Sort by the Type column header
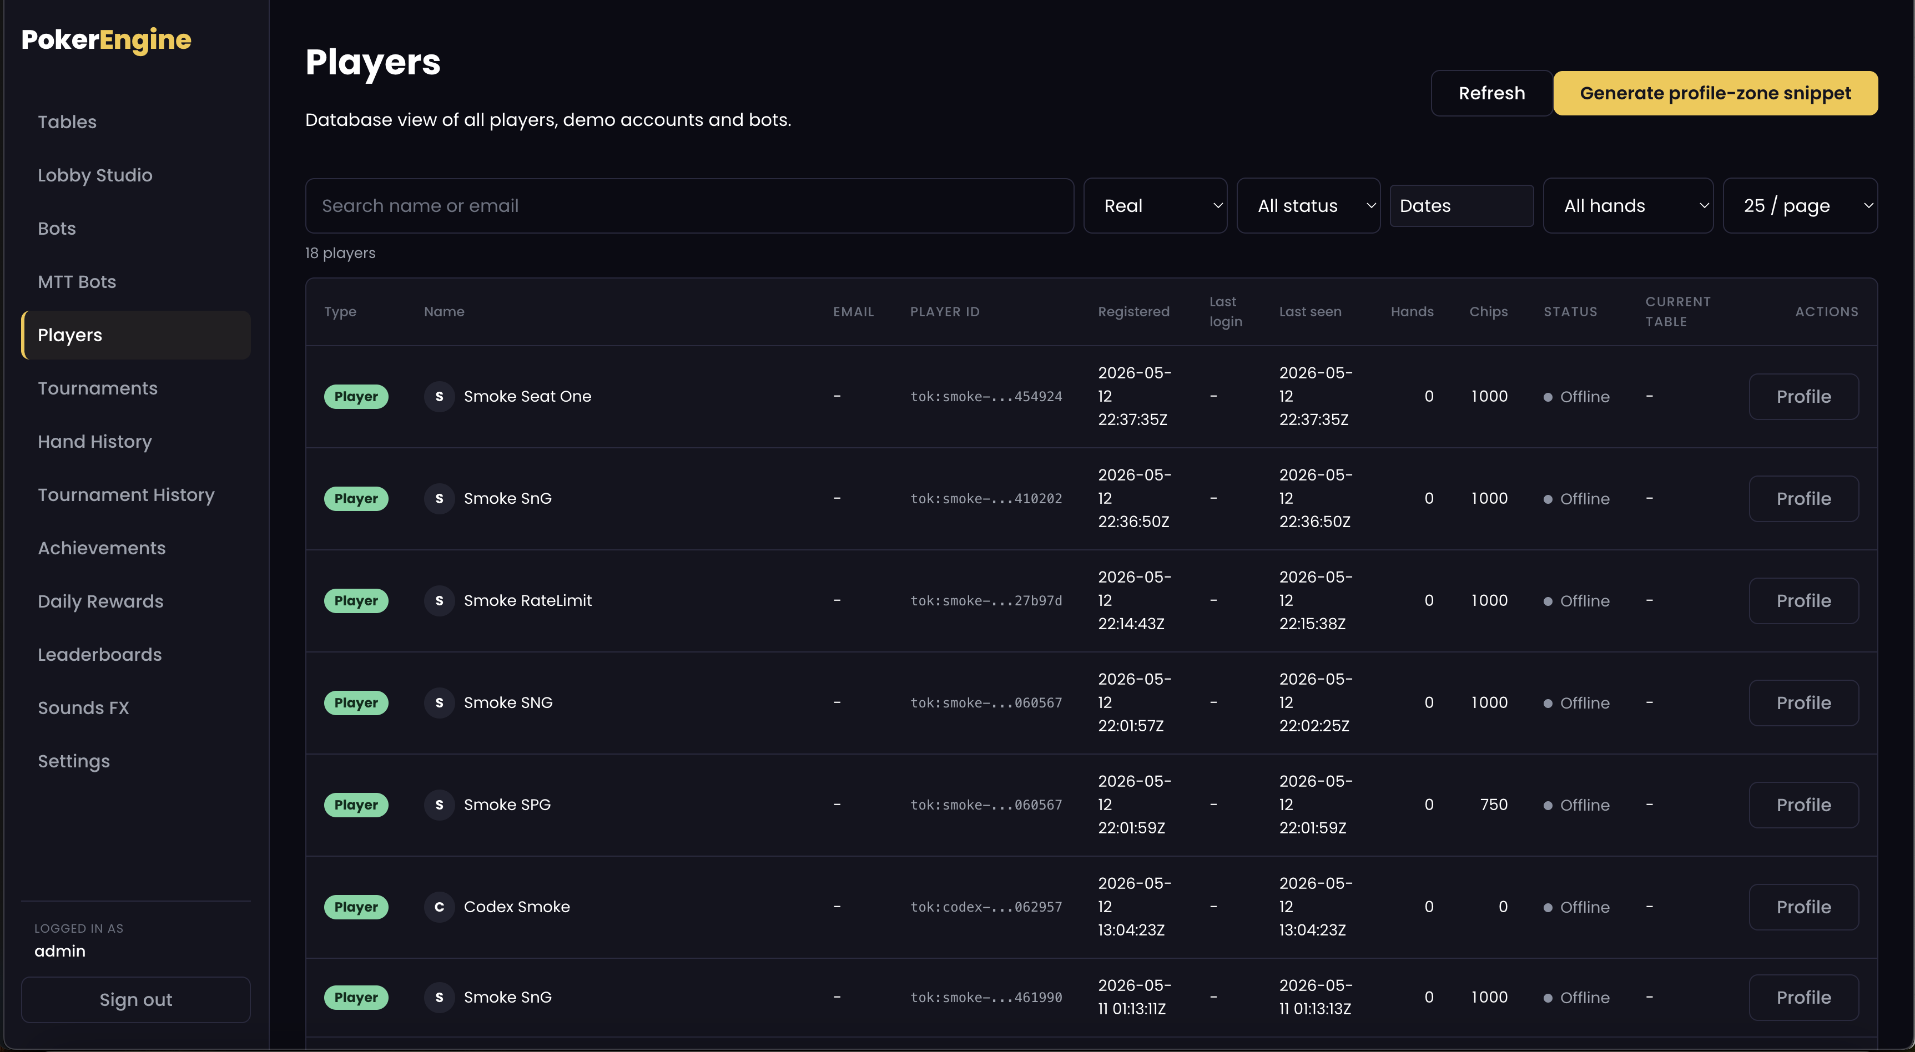This screenshot has width=1915, height=1052. pyautogui.click(x=340, y=312)
